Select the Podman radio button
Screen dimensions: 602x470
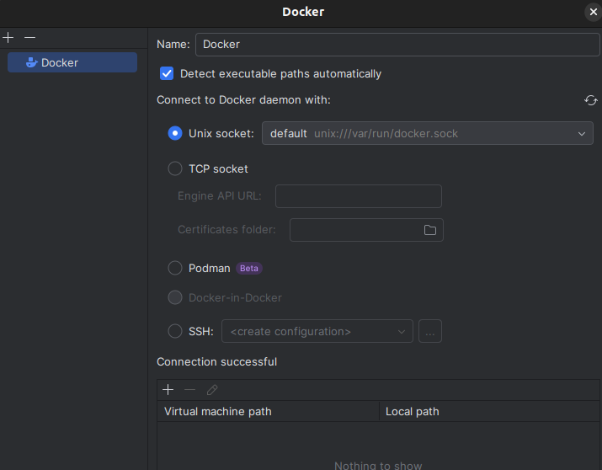[175, 268]
